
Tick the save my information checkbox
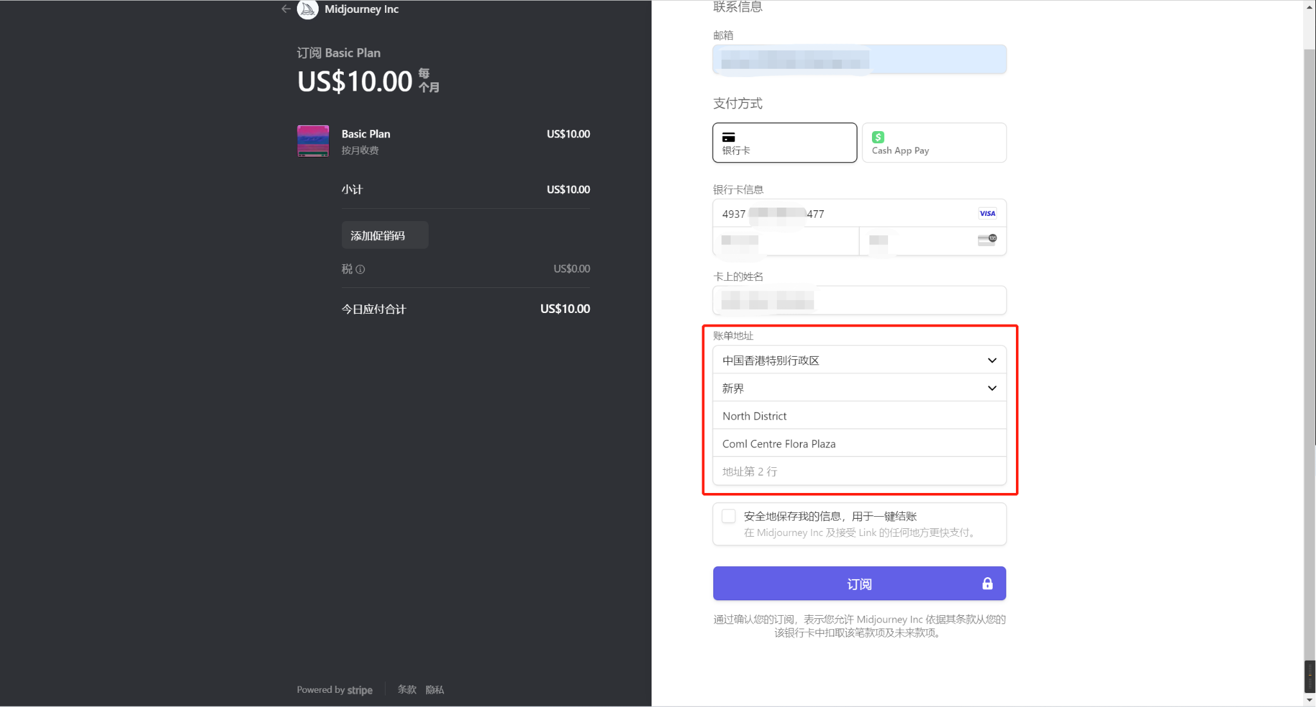729,516
